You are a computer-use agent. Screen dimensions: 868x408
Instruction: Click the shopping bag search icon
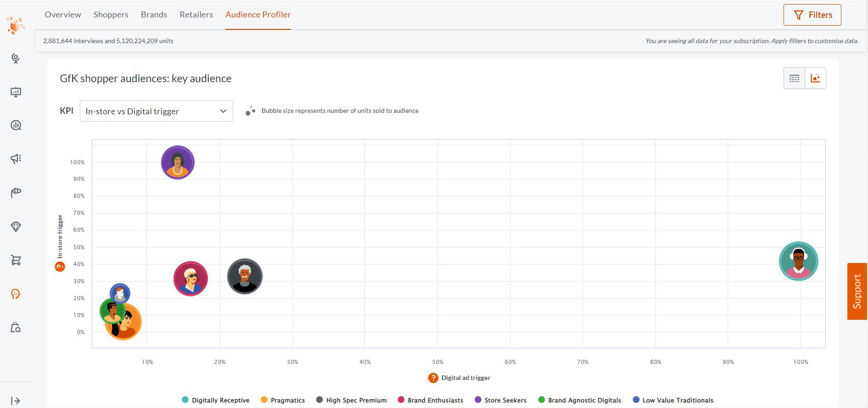[x=16, y=328]
